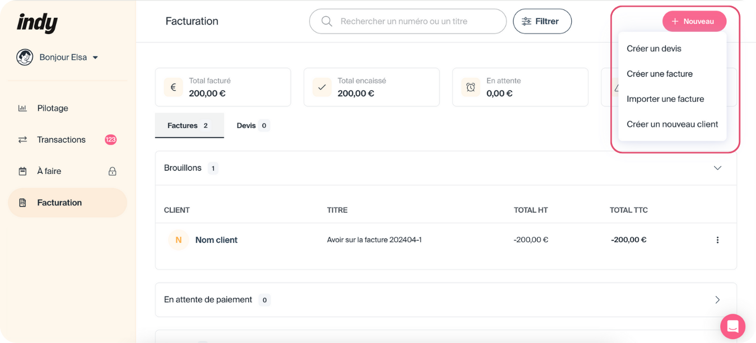Image resolution: width=756 pixels, height=343 pixels.
Task: Collapse the Brouillons section
Action: (717, 168)
